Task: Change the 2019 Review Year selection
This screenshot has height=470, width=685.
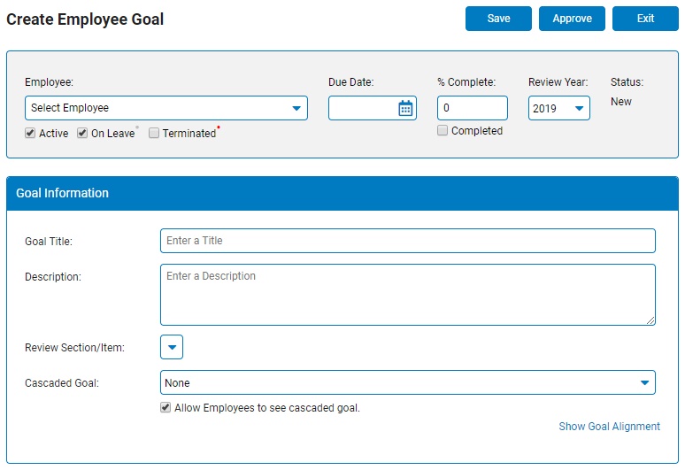Action: tap(559, 108)
